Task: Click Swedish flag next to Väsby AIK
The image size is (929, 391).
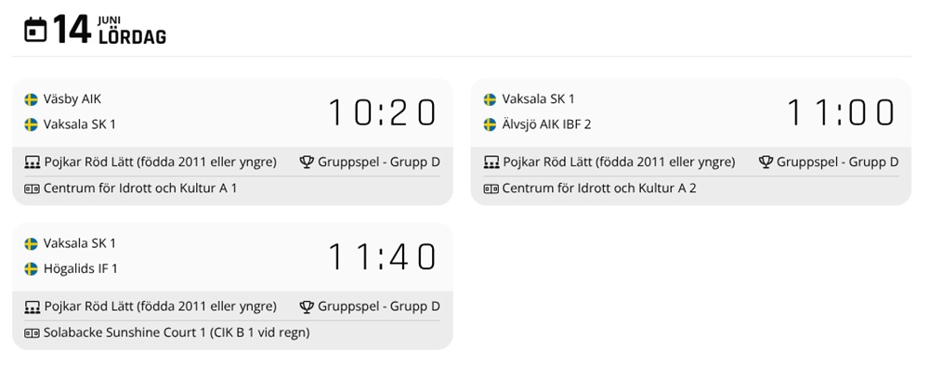Action: pos(31,99)
